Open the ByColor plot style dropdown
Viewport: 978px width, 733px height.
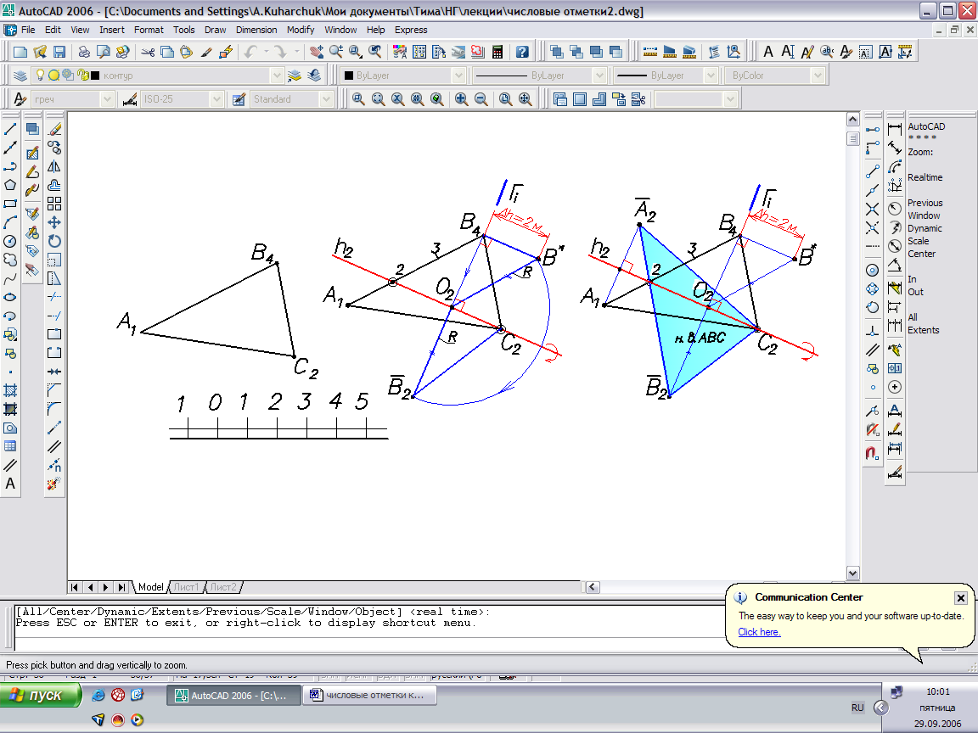click(x=818, y=76)
